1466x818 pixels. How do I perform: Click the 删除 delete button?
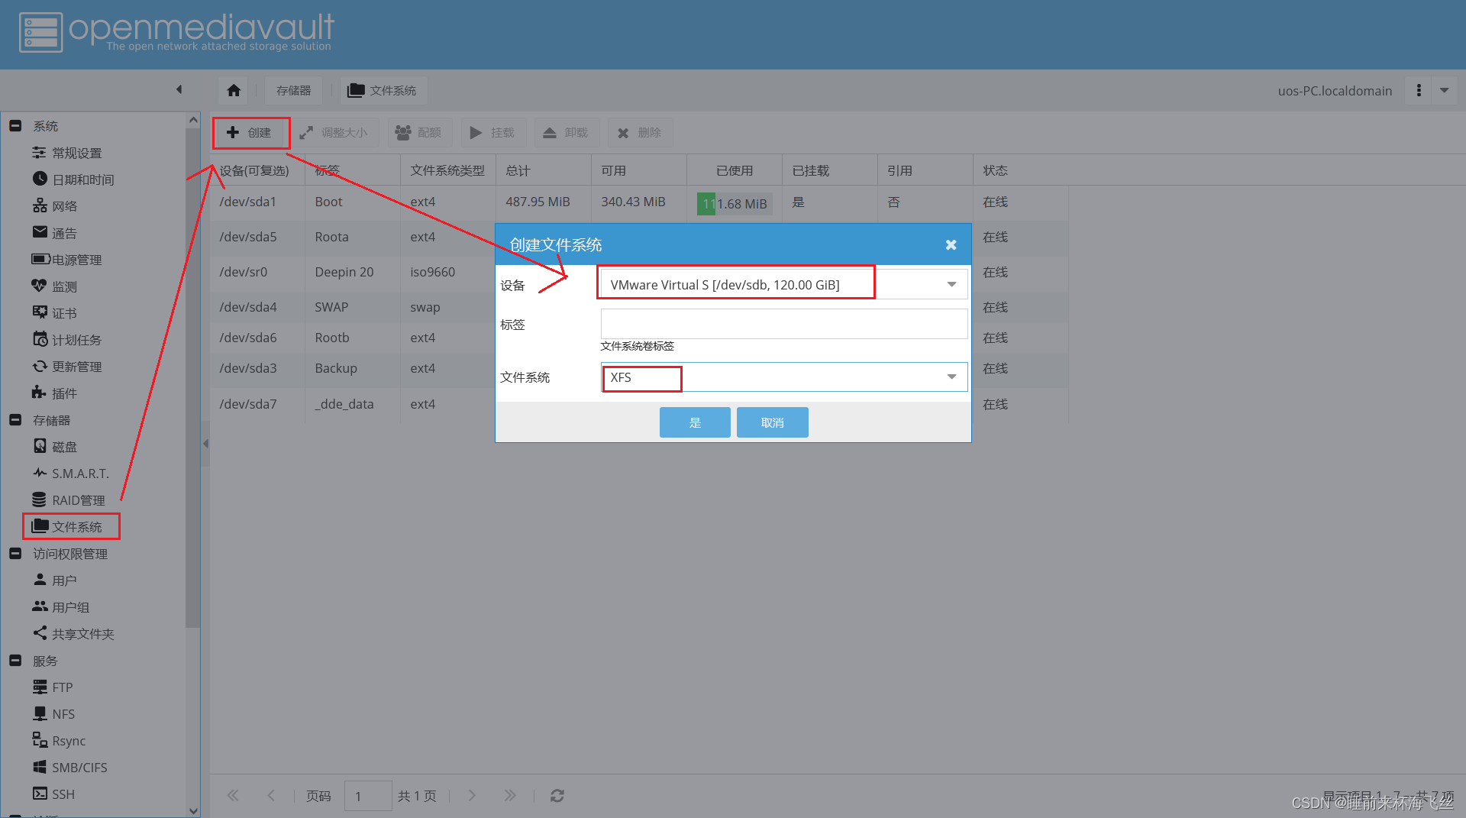click(x=640, y=133)
